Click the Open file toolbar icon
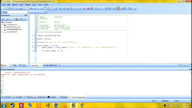Image resolution: width=192 pixels, height=108 pixels. pos(6,8)
